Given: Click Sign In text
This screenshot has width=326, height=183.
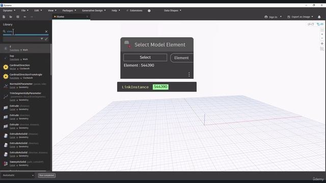Looking at the screenshot, I should pyautogui.click(x=273, y=17).
